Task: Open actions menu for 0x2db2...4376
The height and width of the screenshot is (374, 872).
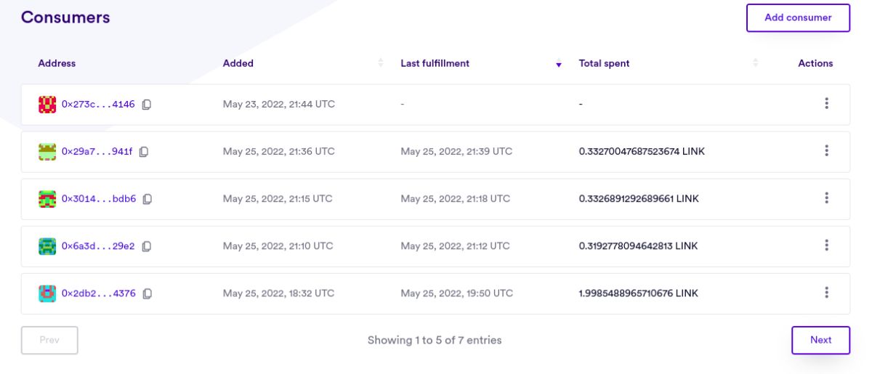Action: pyautogui.click(x=826, y=293)
